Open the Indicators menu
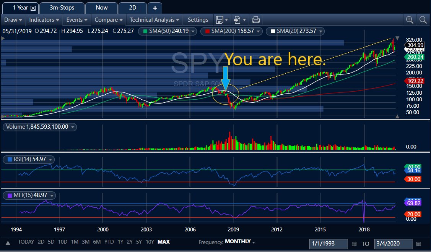The width and height of the screenshot is (431, 252). tap(44, 20)
